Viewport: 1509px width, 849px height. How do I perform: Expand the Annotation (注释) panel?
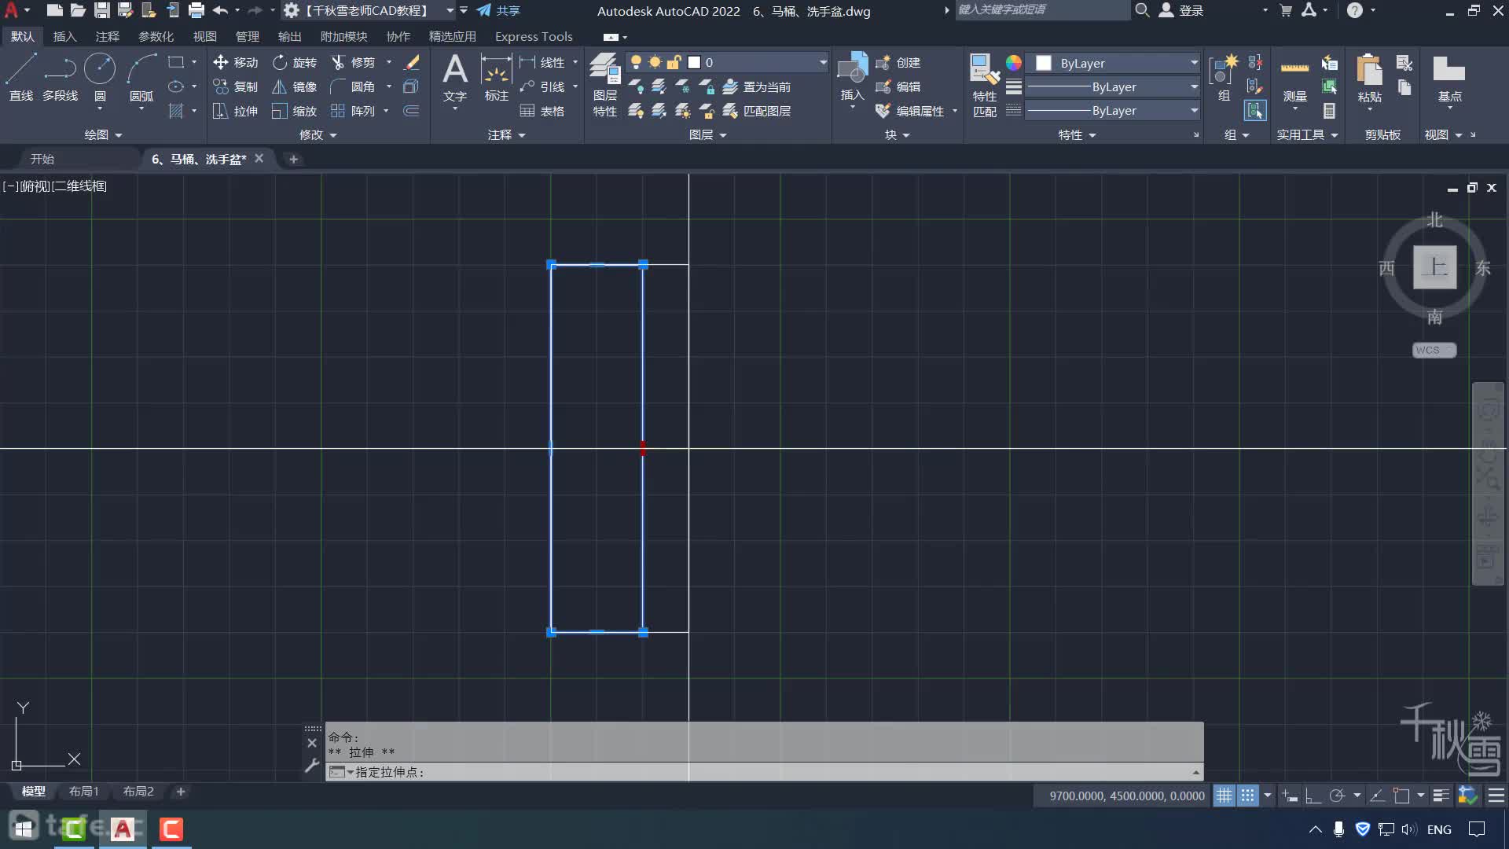pyautogui.click(x=506, y=134)
